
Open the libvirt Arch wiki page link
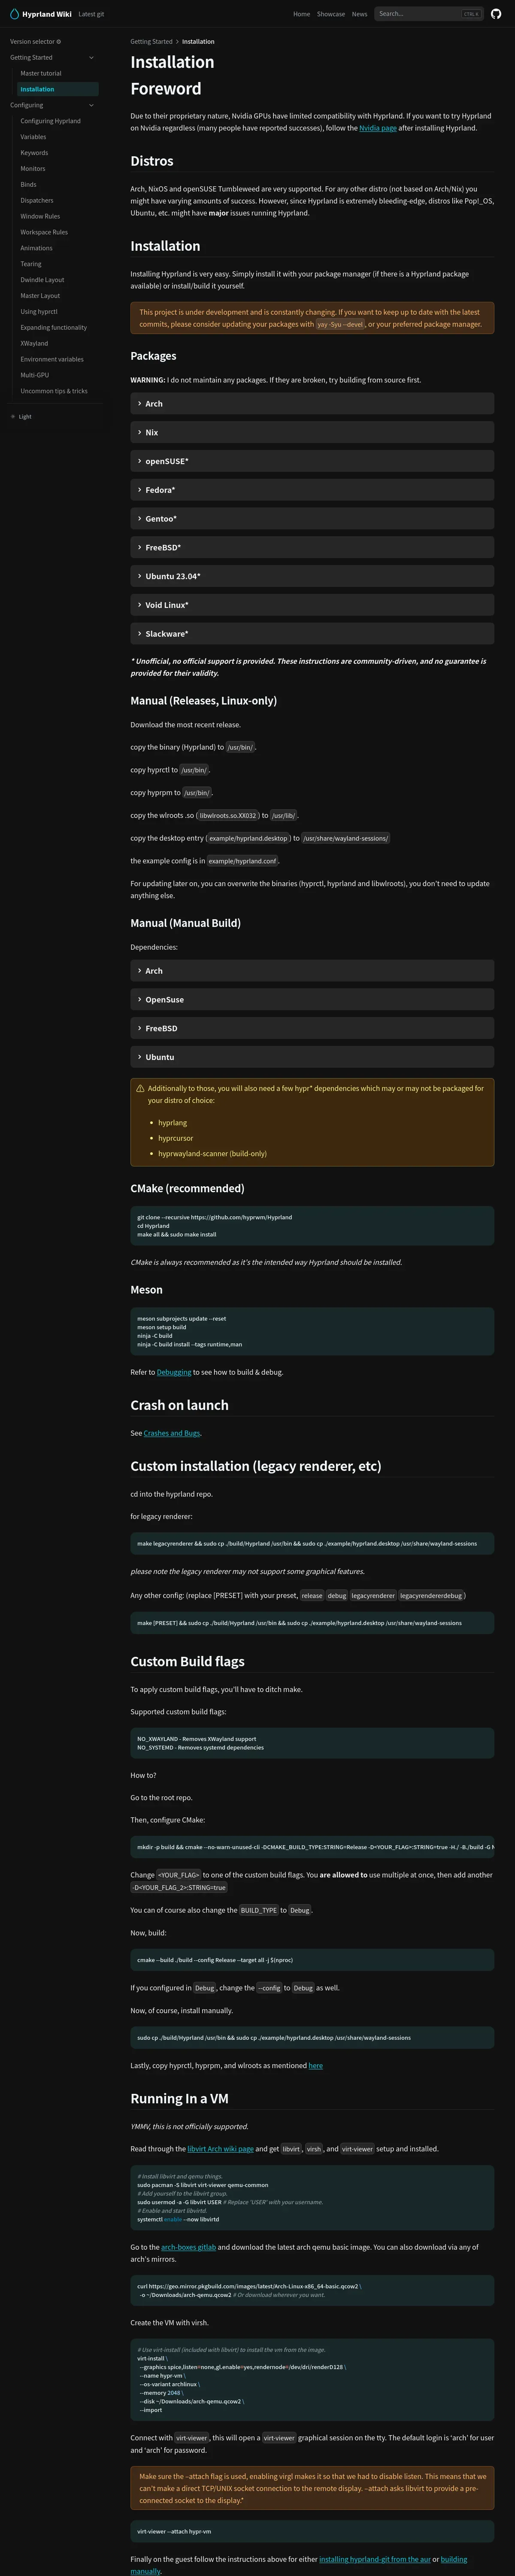pyautogui.click(x=220, y=2149)
